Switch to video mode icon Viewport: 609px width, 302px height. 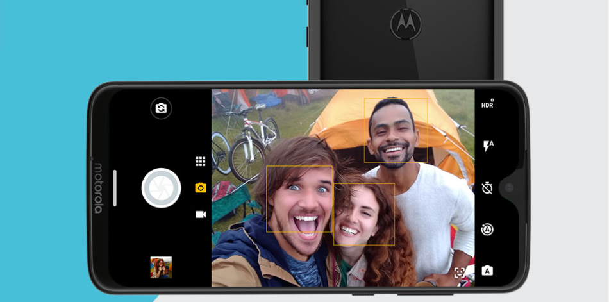coord(201,215)
